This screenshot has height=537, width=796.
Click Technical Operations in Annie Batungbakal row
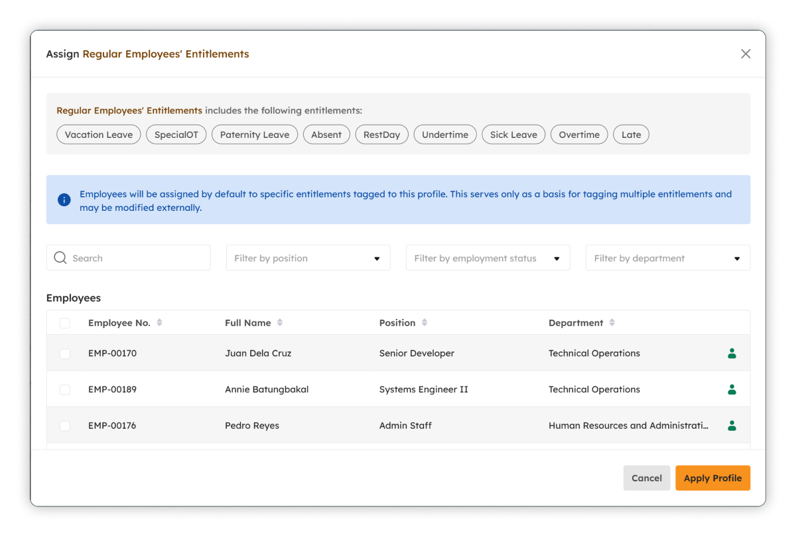point(594,389)
